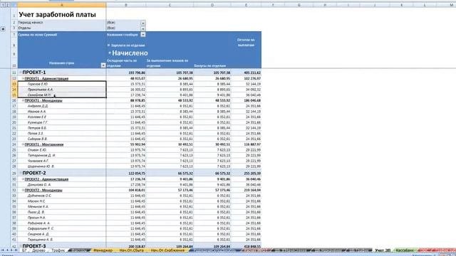This screenshot has height=256, width=456.
Task: Click the Шарченко Ю. В. cell
Action: point(62,166)
